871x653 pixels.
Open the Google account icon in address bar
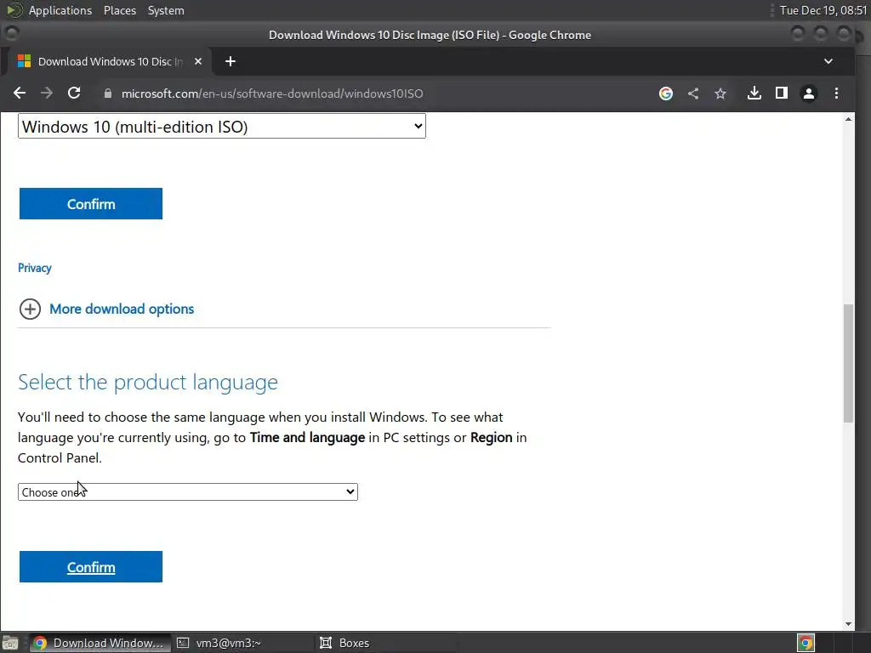[665, 94]
